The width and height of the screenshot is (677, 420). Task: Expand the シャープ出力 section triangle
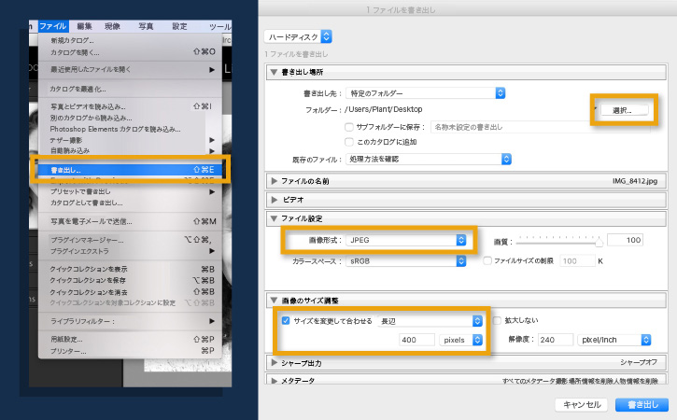(275, 363)
